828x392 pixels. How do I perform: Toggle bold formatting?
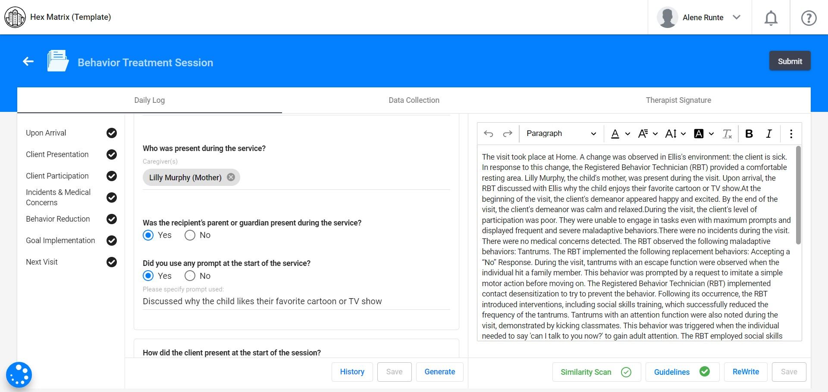[x=749, y=134]
